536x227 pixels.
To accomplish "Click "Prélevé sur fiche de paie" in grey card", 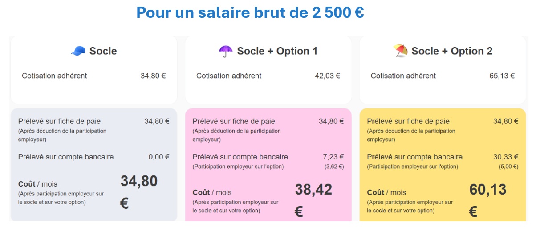I will click(59, 121).
